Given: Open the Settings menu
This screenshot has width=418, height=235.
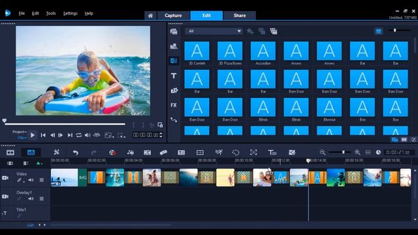Looking at the screenshot, I should click(x=70, y=13).
